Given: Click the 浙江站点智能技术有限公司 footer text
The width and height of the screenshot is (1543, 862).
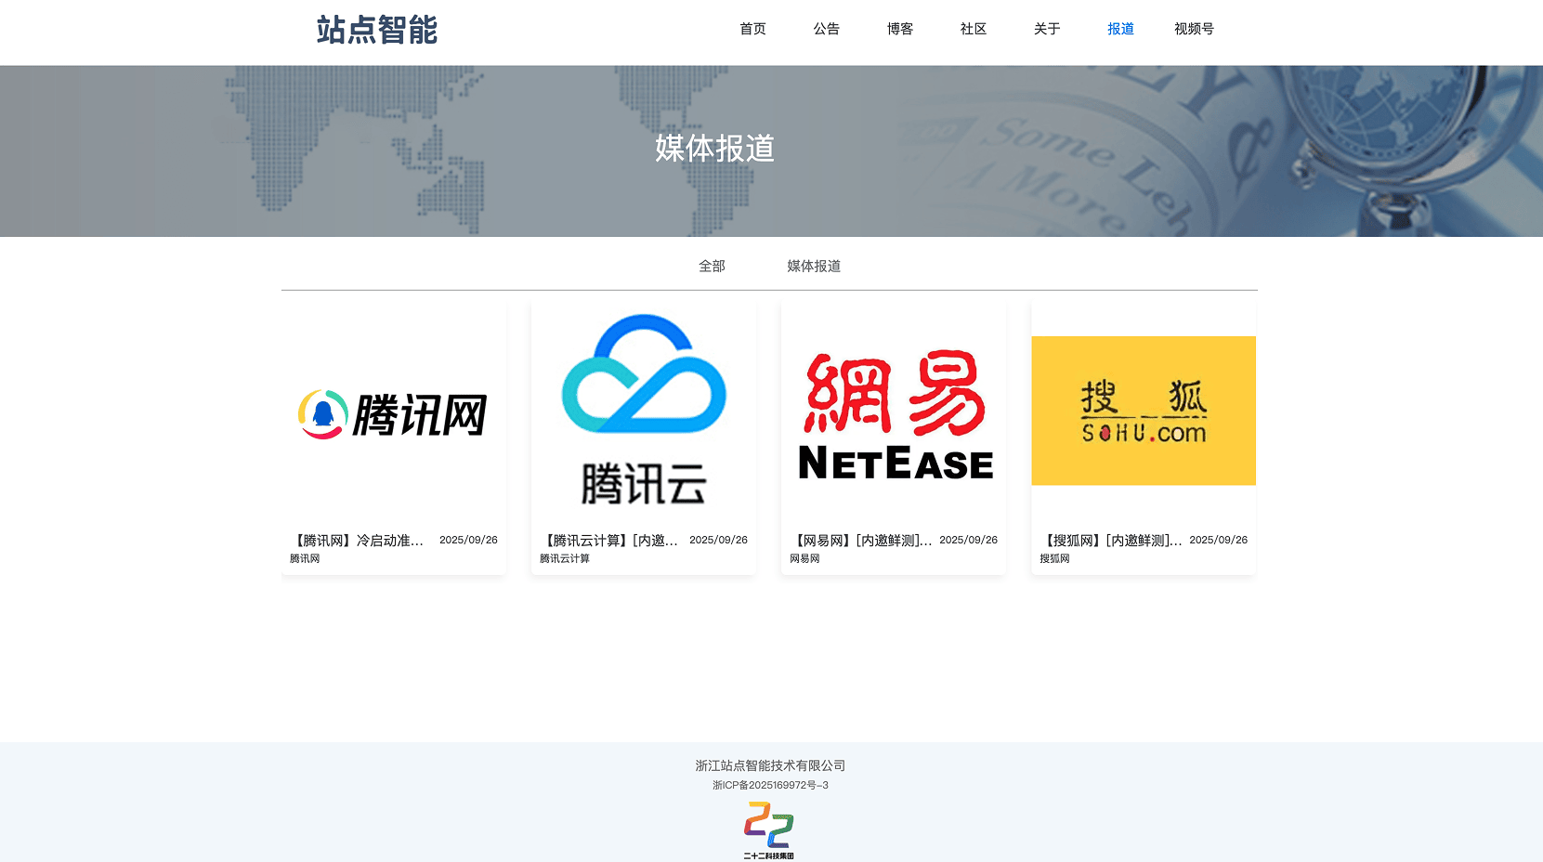Looking at the screenshot, I should tap(770, 765).
